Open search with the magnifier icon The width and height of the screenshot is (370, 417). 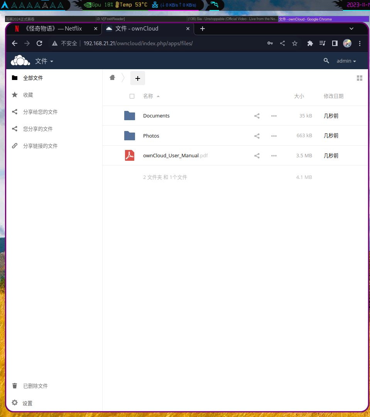click(326, 61)
